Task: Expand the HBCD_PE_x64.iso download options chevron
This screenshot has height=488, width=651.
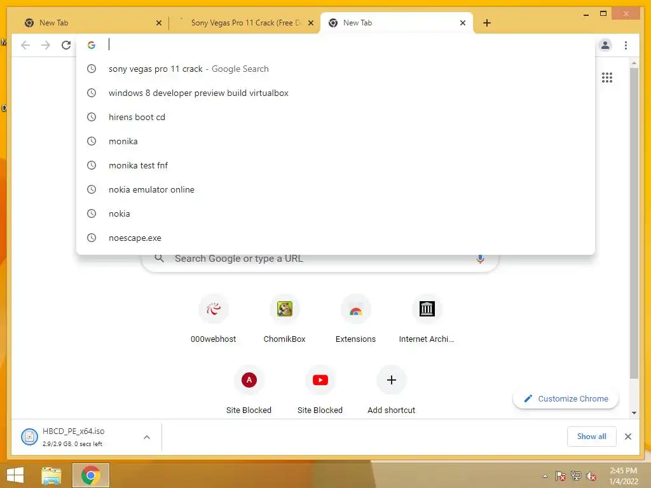Action: point(147,437)
